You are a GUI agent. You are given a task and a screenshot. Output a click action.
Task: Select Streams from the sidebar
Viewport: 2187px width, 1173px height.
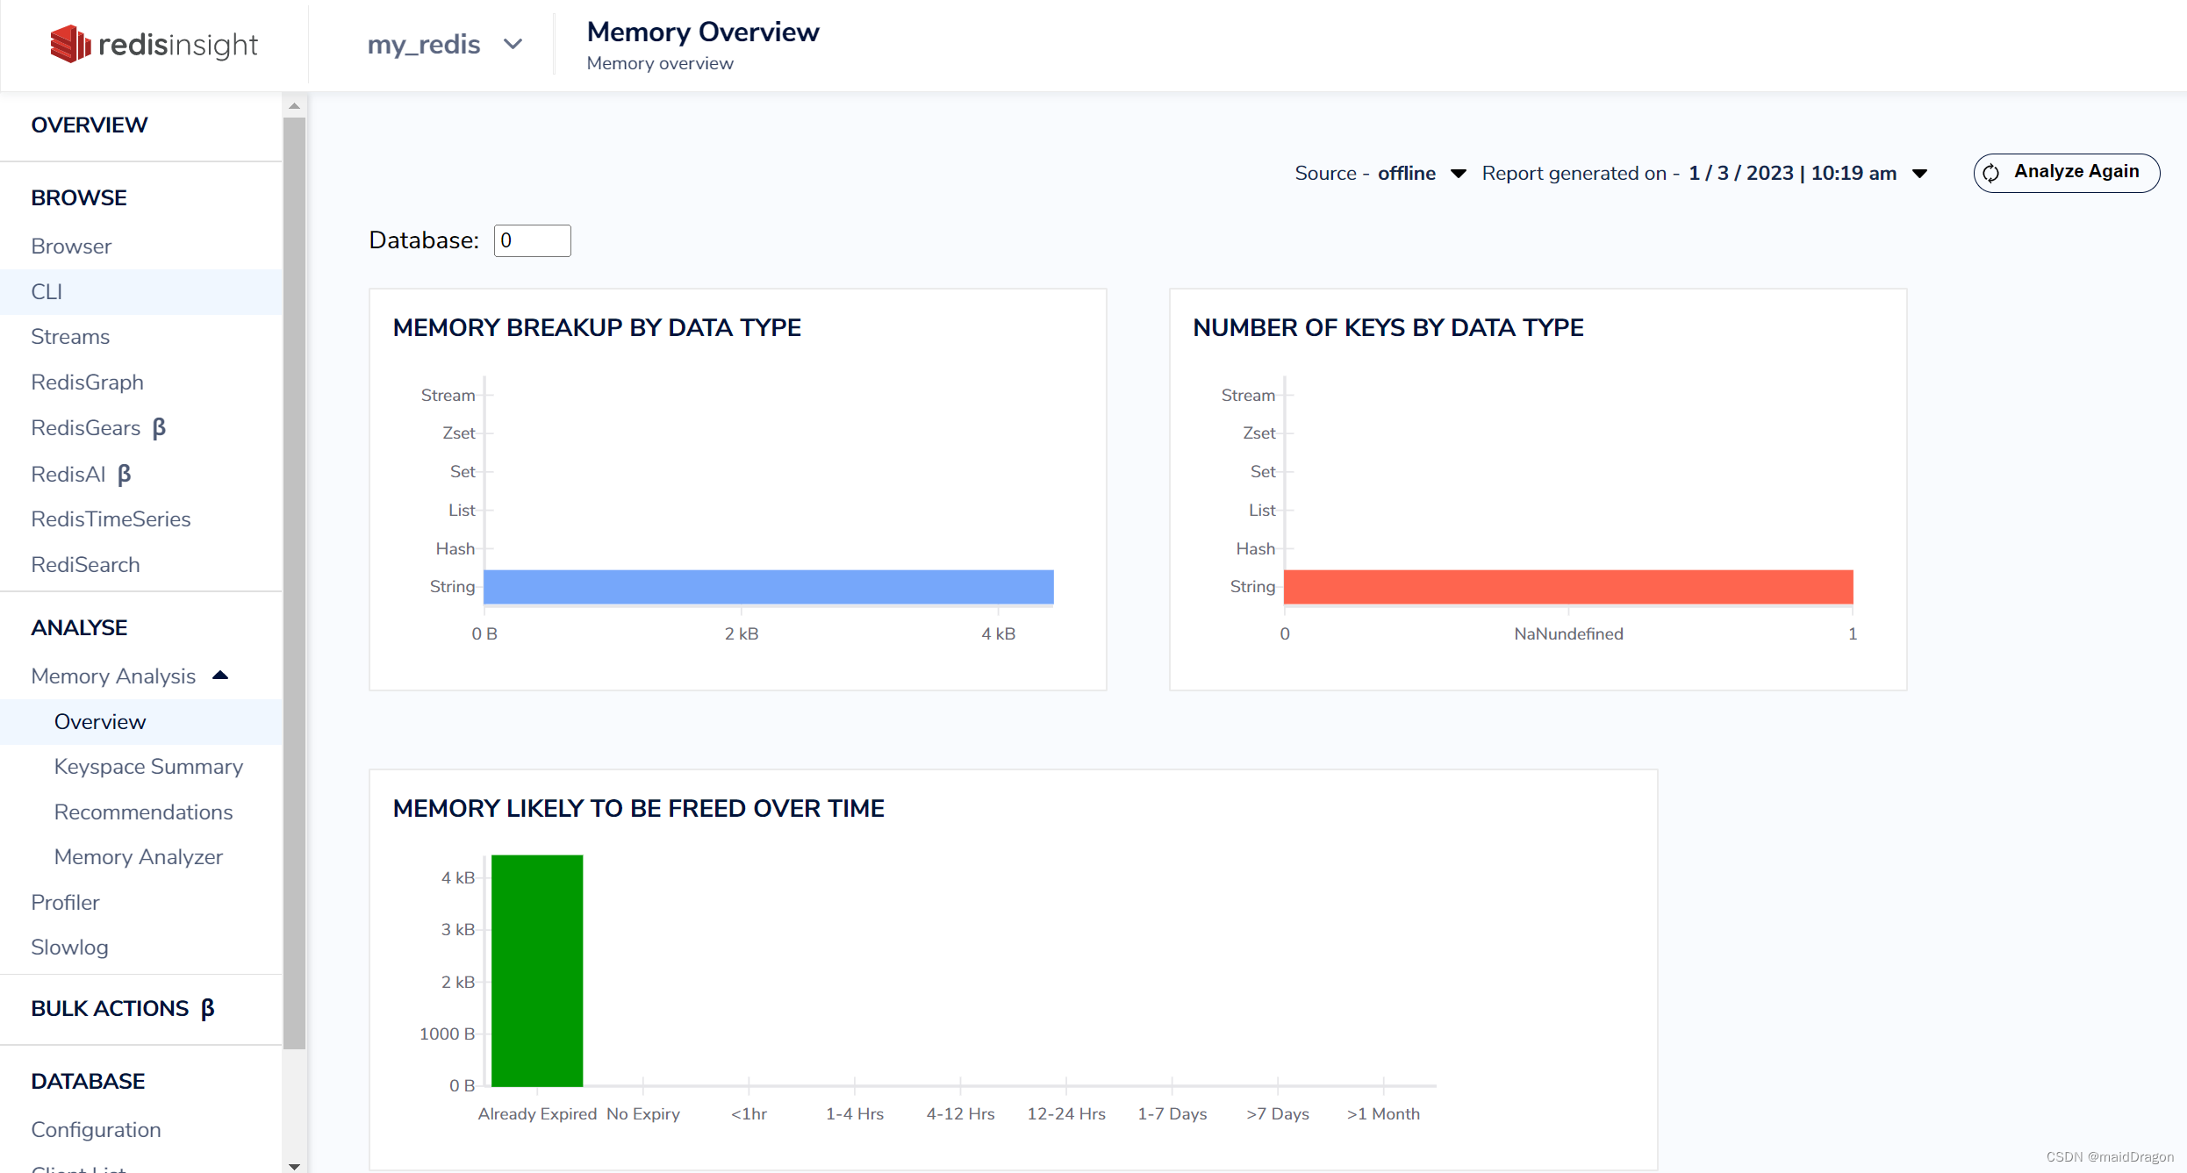pos(69,337)
